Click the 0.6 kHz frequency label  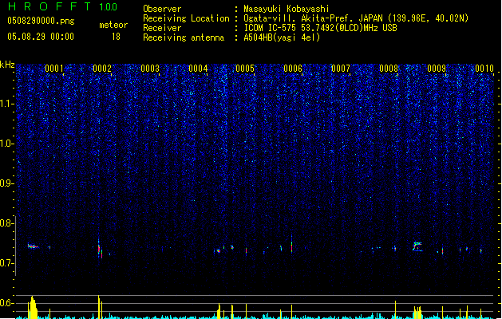pyautogui.click(x=7, y=303)
